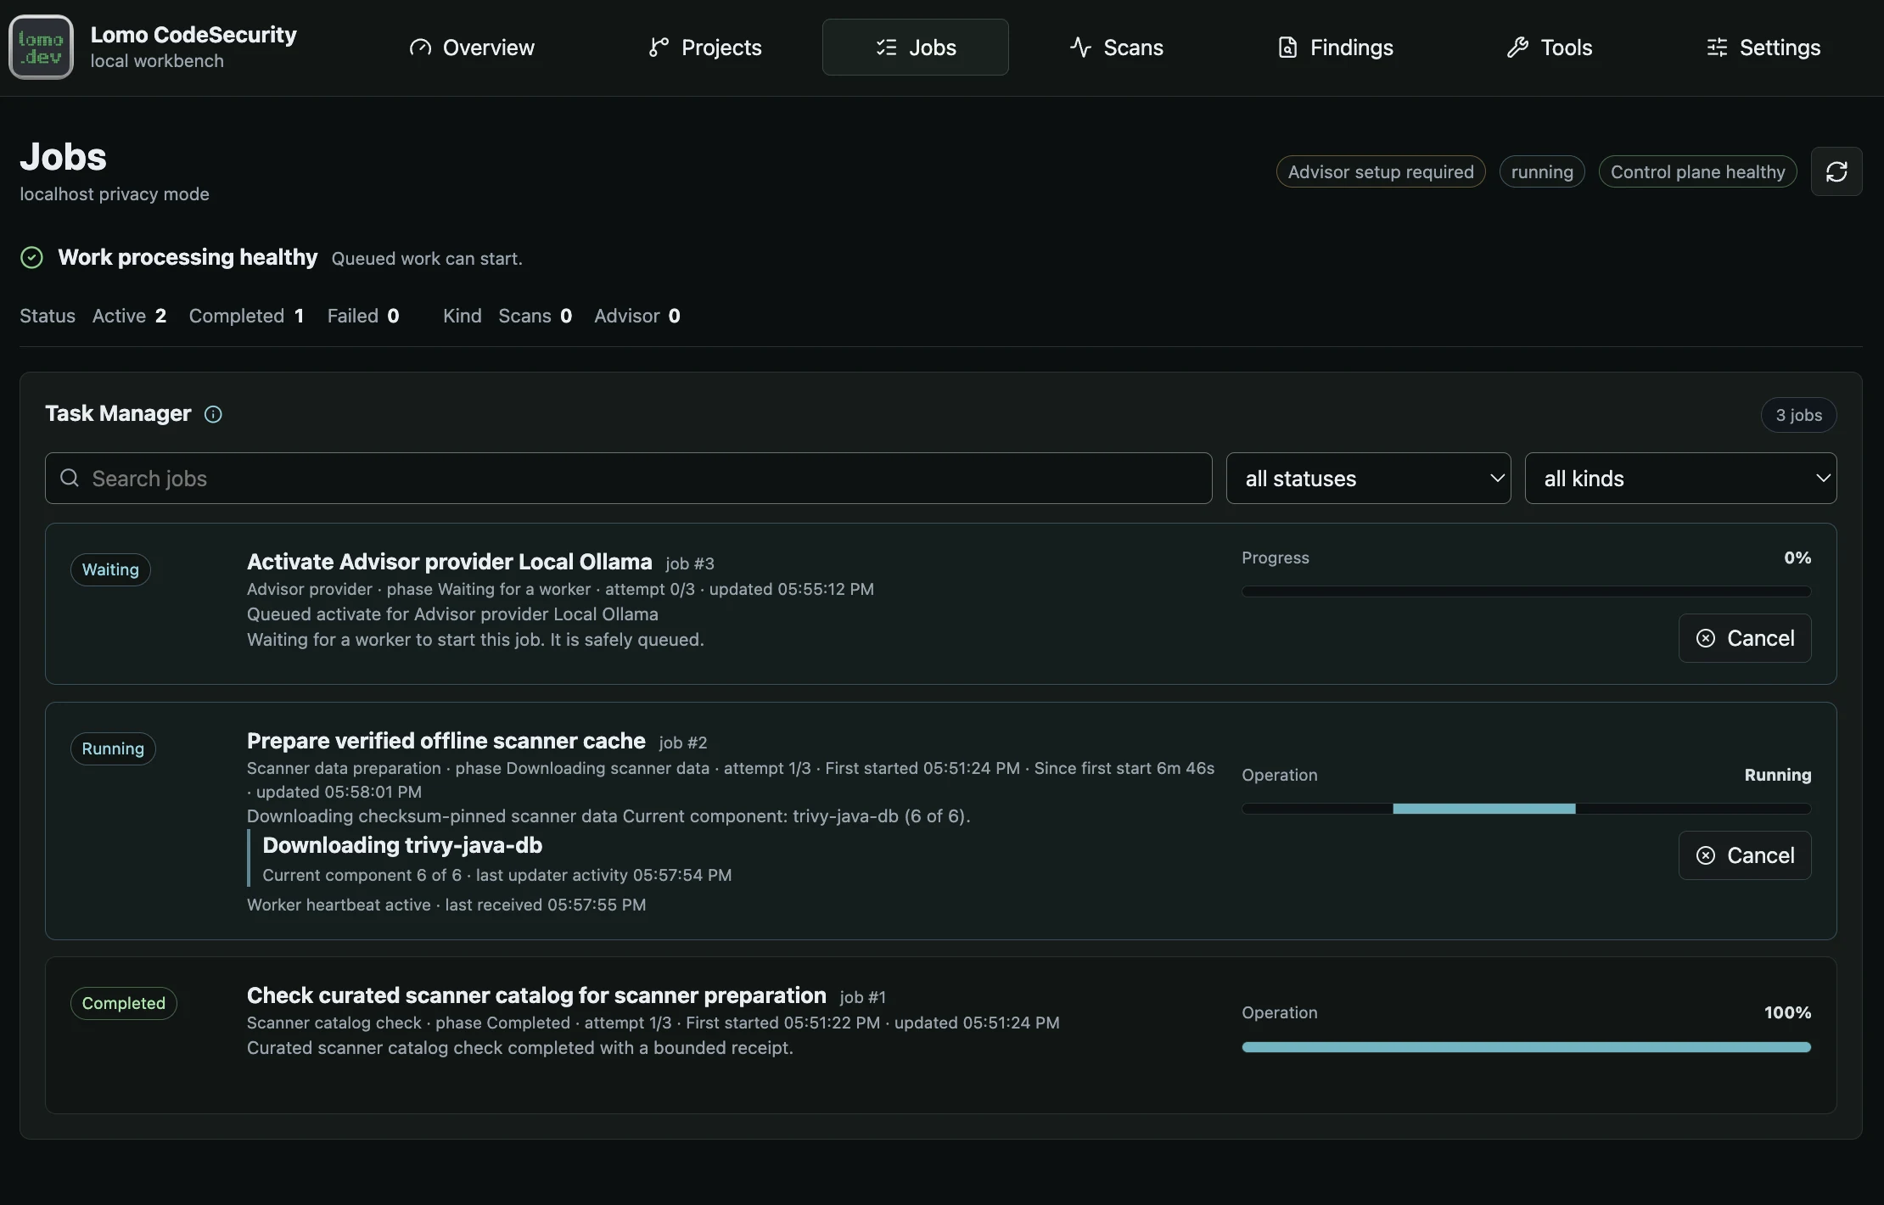Select the Jobs tab
The image size is (1884, 1205).
(916, 48)
